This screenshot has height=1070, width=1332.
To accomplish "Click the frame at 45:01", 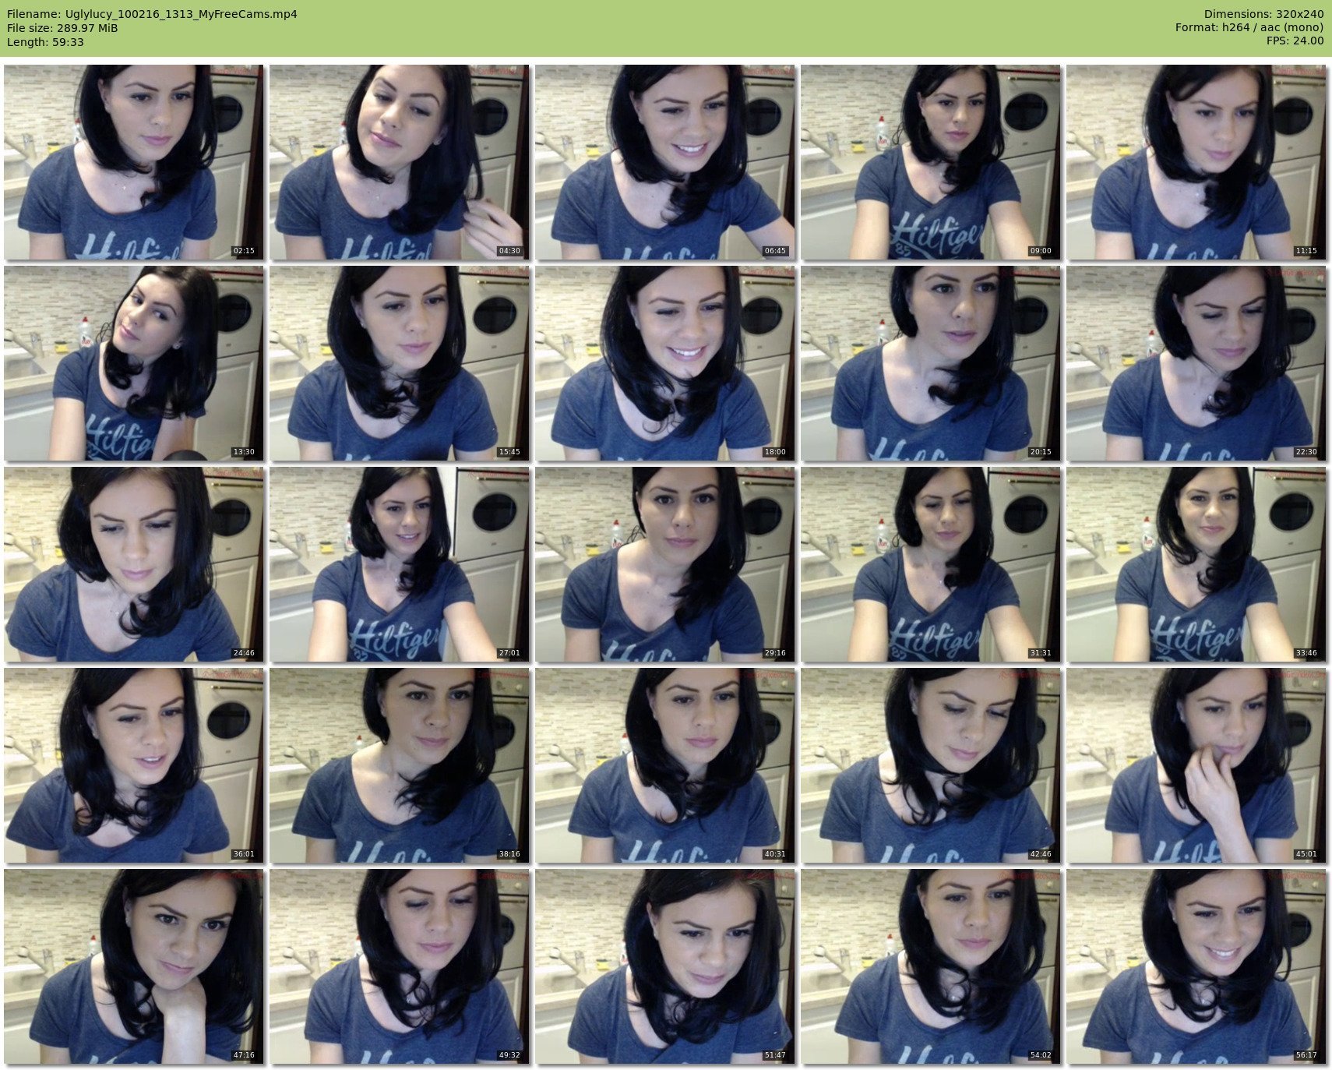I will click(1196, 765).
